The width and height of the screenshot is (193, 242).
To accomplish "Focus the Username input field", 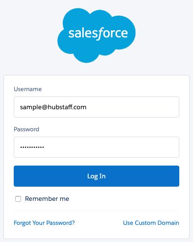I will [x=96, y=107].
